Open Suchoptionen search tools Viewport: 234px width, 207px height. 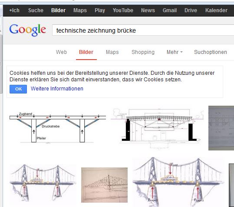tap(211, 52)
